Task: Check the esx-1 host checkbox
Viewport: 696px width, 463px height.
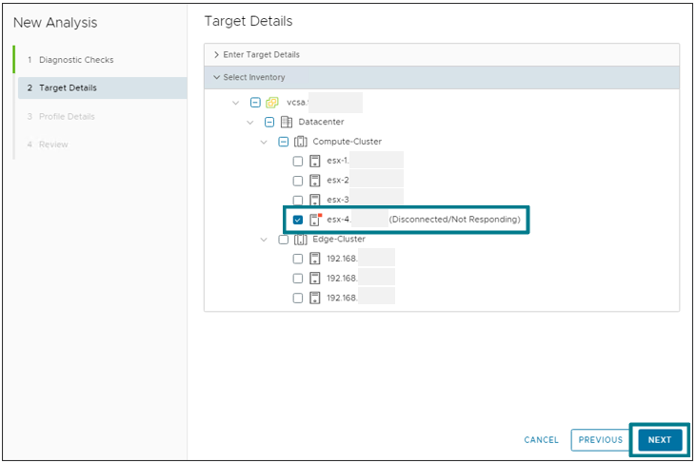Action: pyautogui.click(x=298, y=161)
